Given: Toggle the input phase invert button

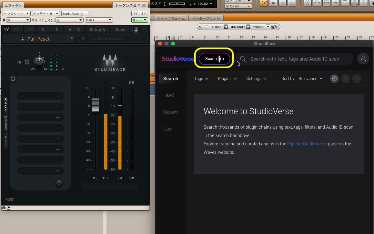Looking at the screenshot, I should [x=27, y=62].
